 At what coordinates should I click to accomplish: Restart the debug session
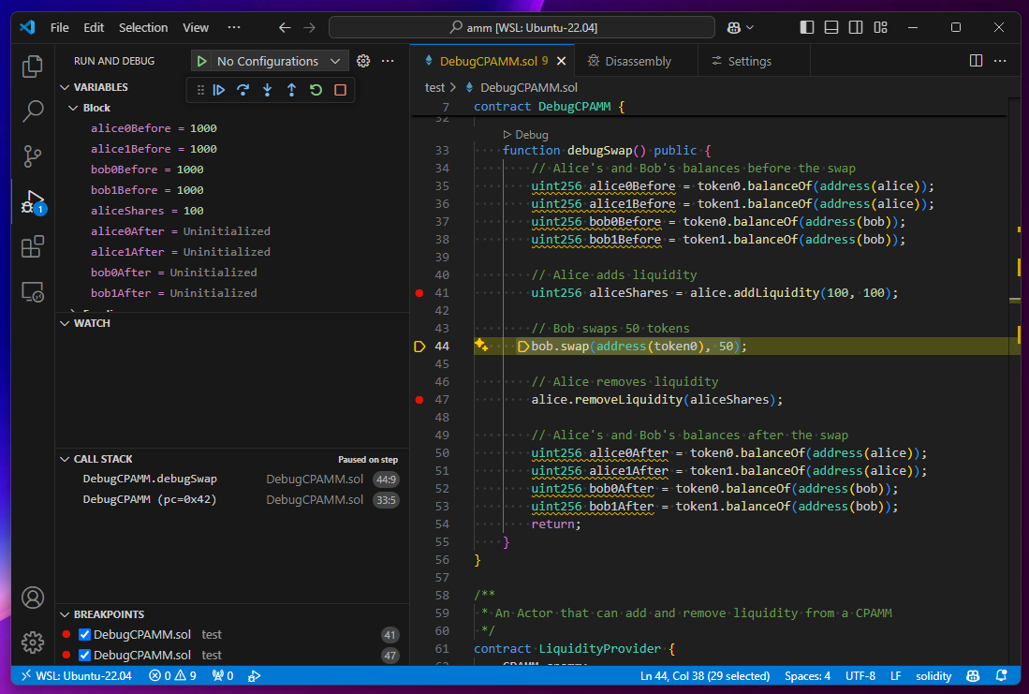point(316,90)
